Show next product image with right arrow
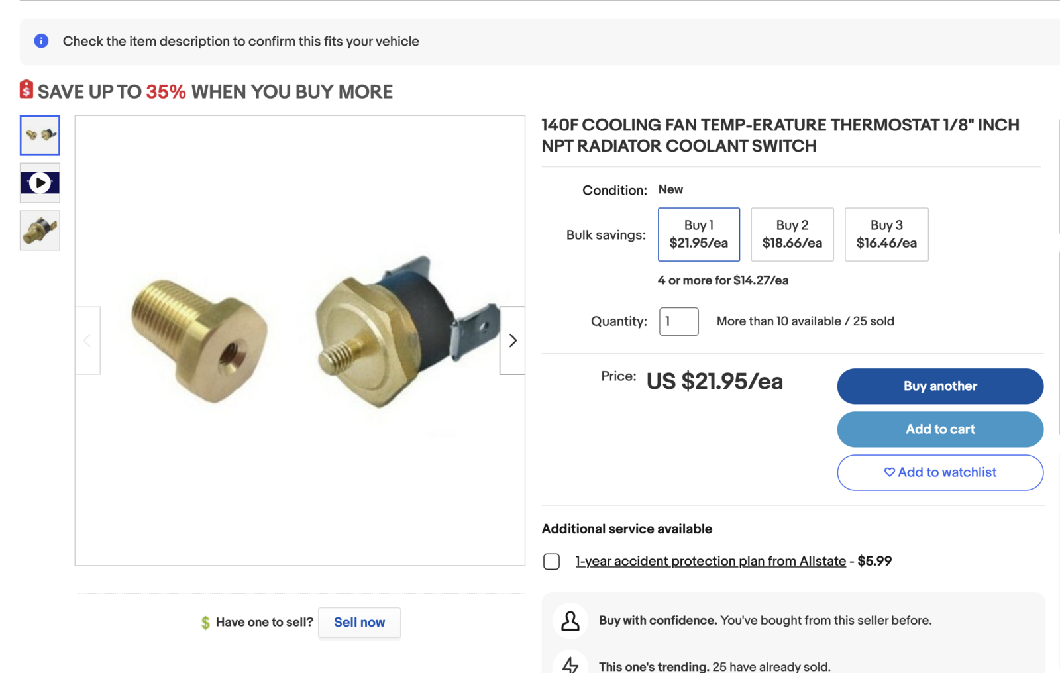This screenshot has height=673, width=1060. click(512, 340)
